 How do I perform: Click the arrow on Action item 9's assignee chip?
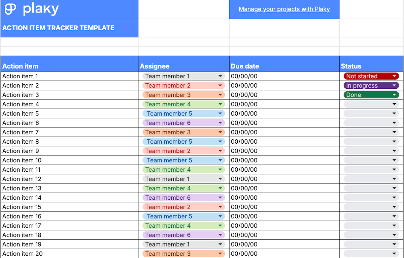point(220,151)
